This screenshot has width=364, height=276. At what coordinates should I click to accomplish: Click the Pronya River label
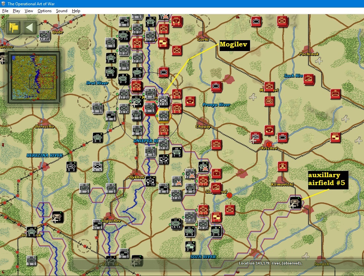(x=216, y=105)
